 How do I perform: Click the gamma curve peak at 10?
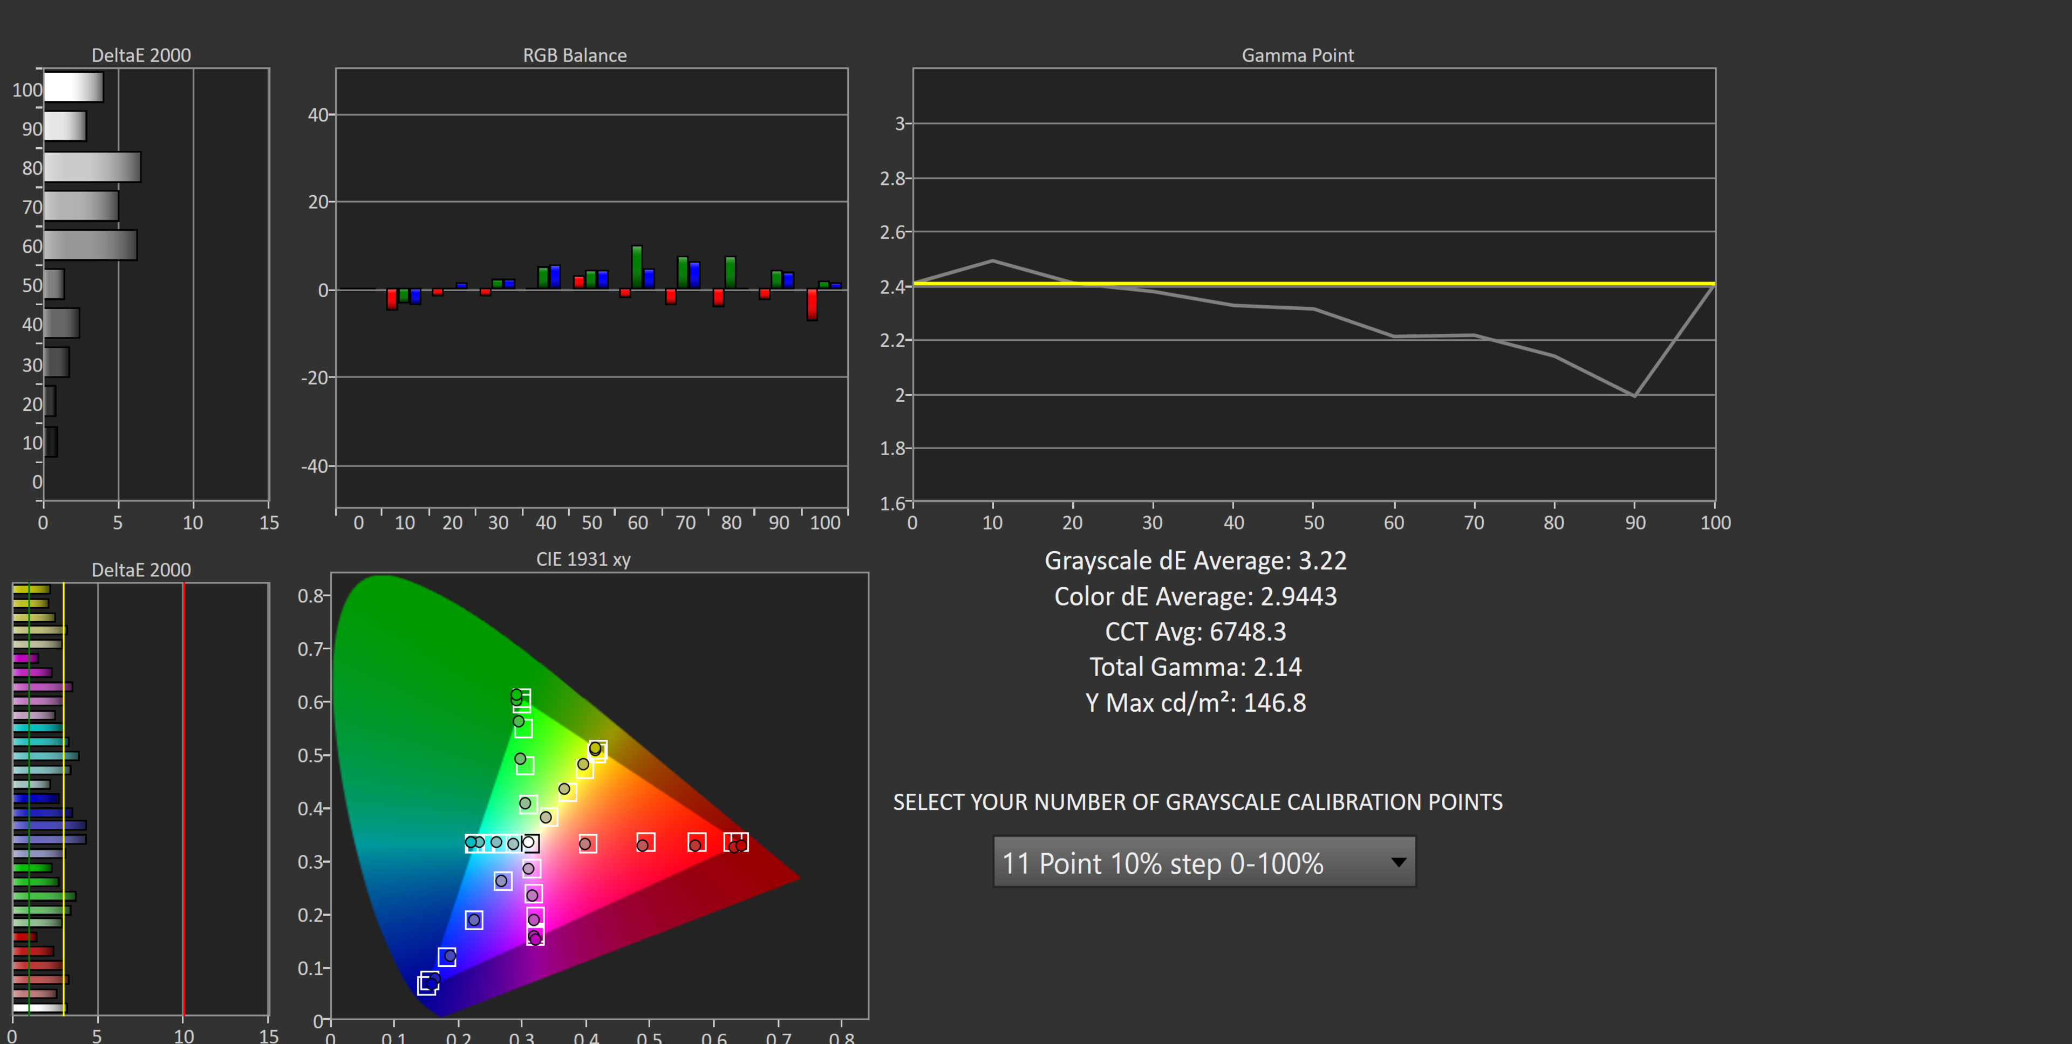pos(993,260)
